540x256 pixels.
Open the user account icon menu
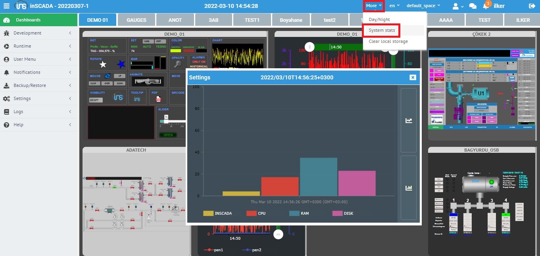coord(456,6)
